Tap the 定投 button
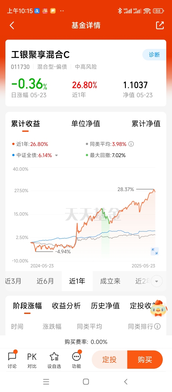172x392 pixels. 109,360
